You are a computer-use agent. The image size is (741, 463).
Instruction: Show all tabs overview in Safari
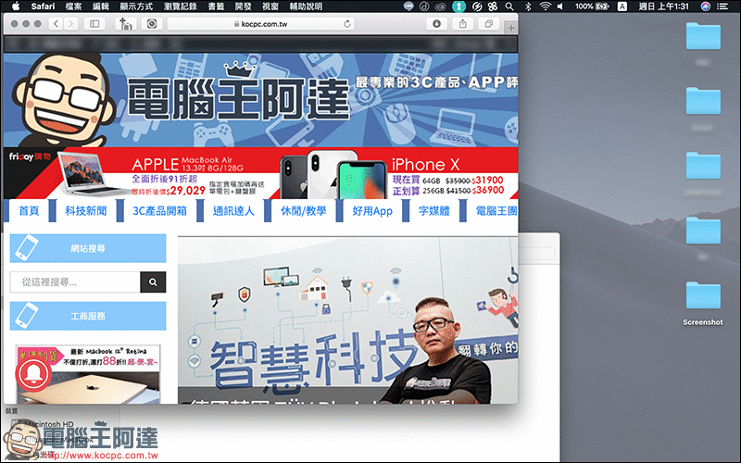489,24
